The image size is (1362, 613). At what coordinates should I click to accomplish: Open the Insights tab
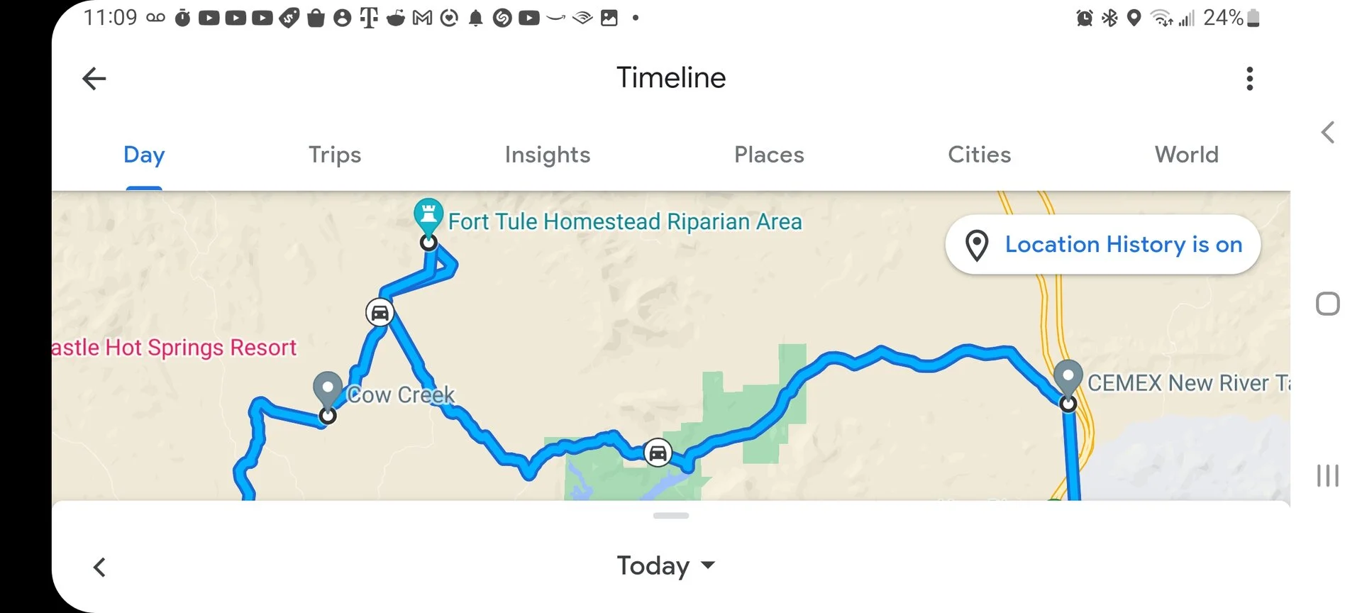pos(548,155)
